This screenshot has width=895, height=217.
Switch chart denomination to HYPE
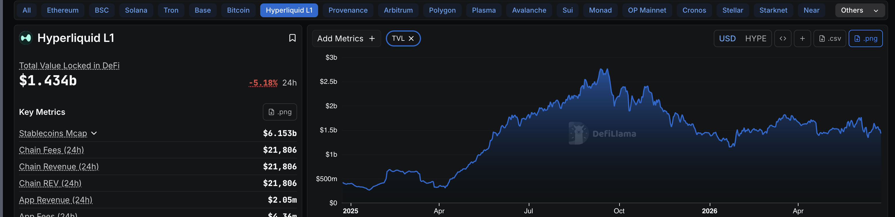(x=756, y=38)
